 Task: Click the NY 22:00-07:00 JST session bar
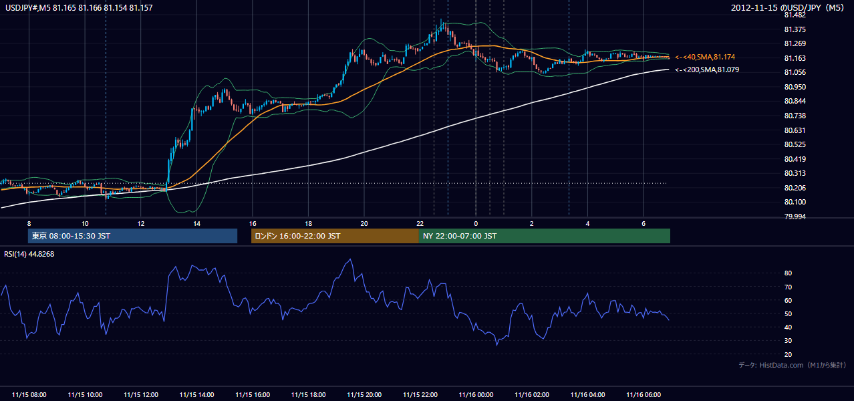tap(545, 236)
